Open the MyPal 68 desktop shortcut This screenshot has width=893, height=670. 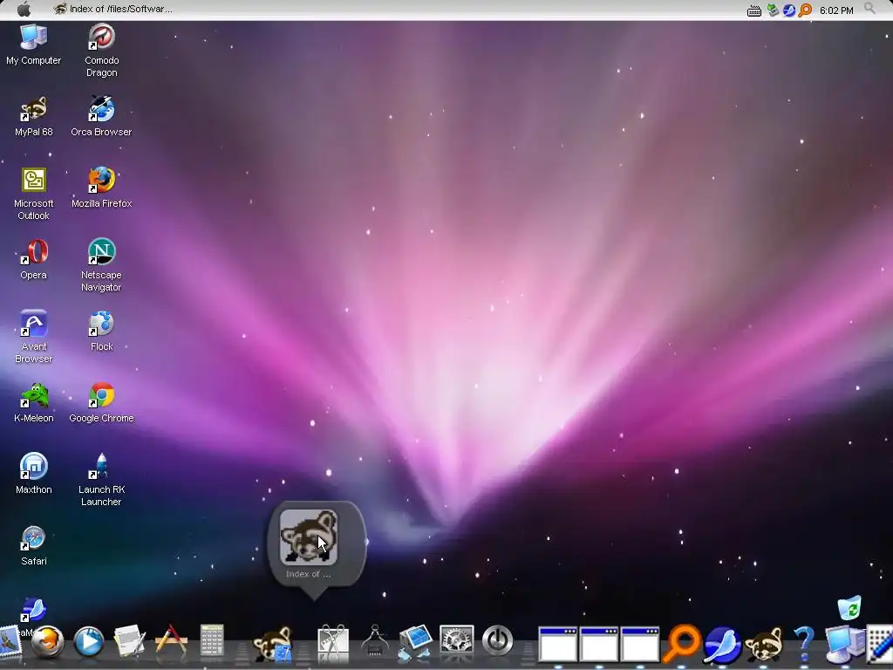point(34,116)
